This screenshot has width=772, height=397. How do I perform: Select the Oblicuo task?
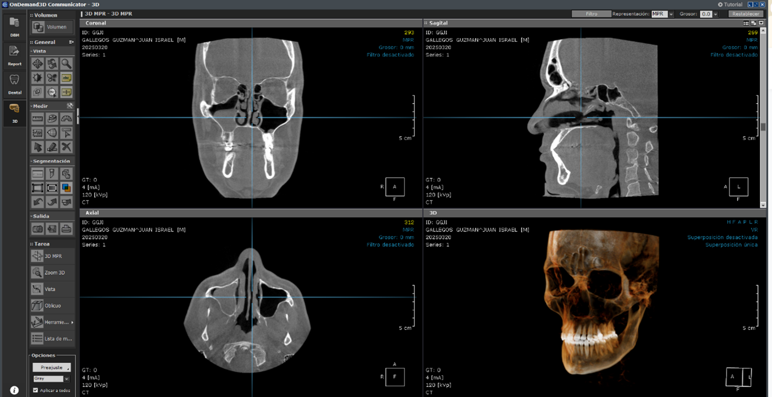(x=52, y=305)
